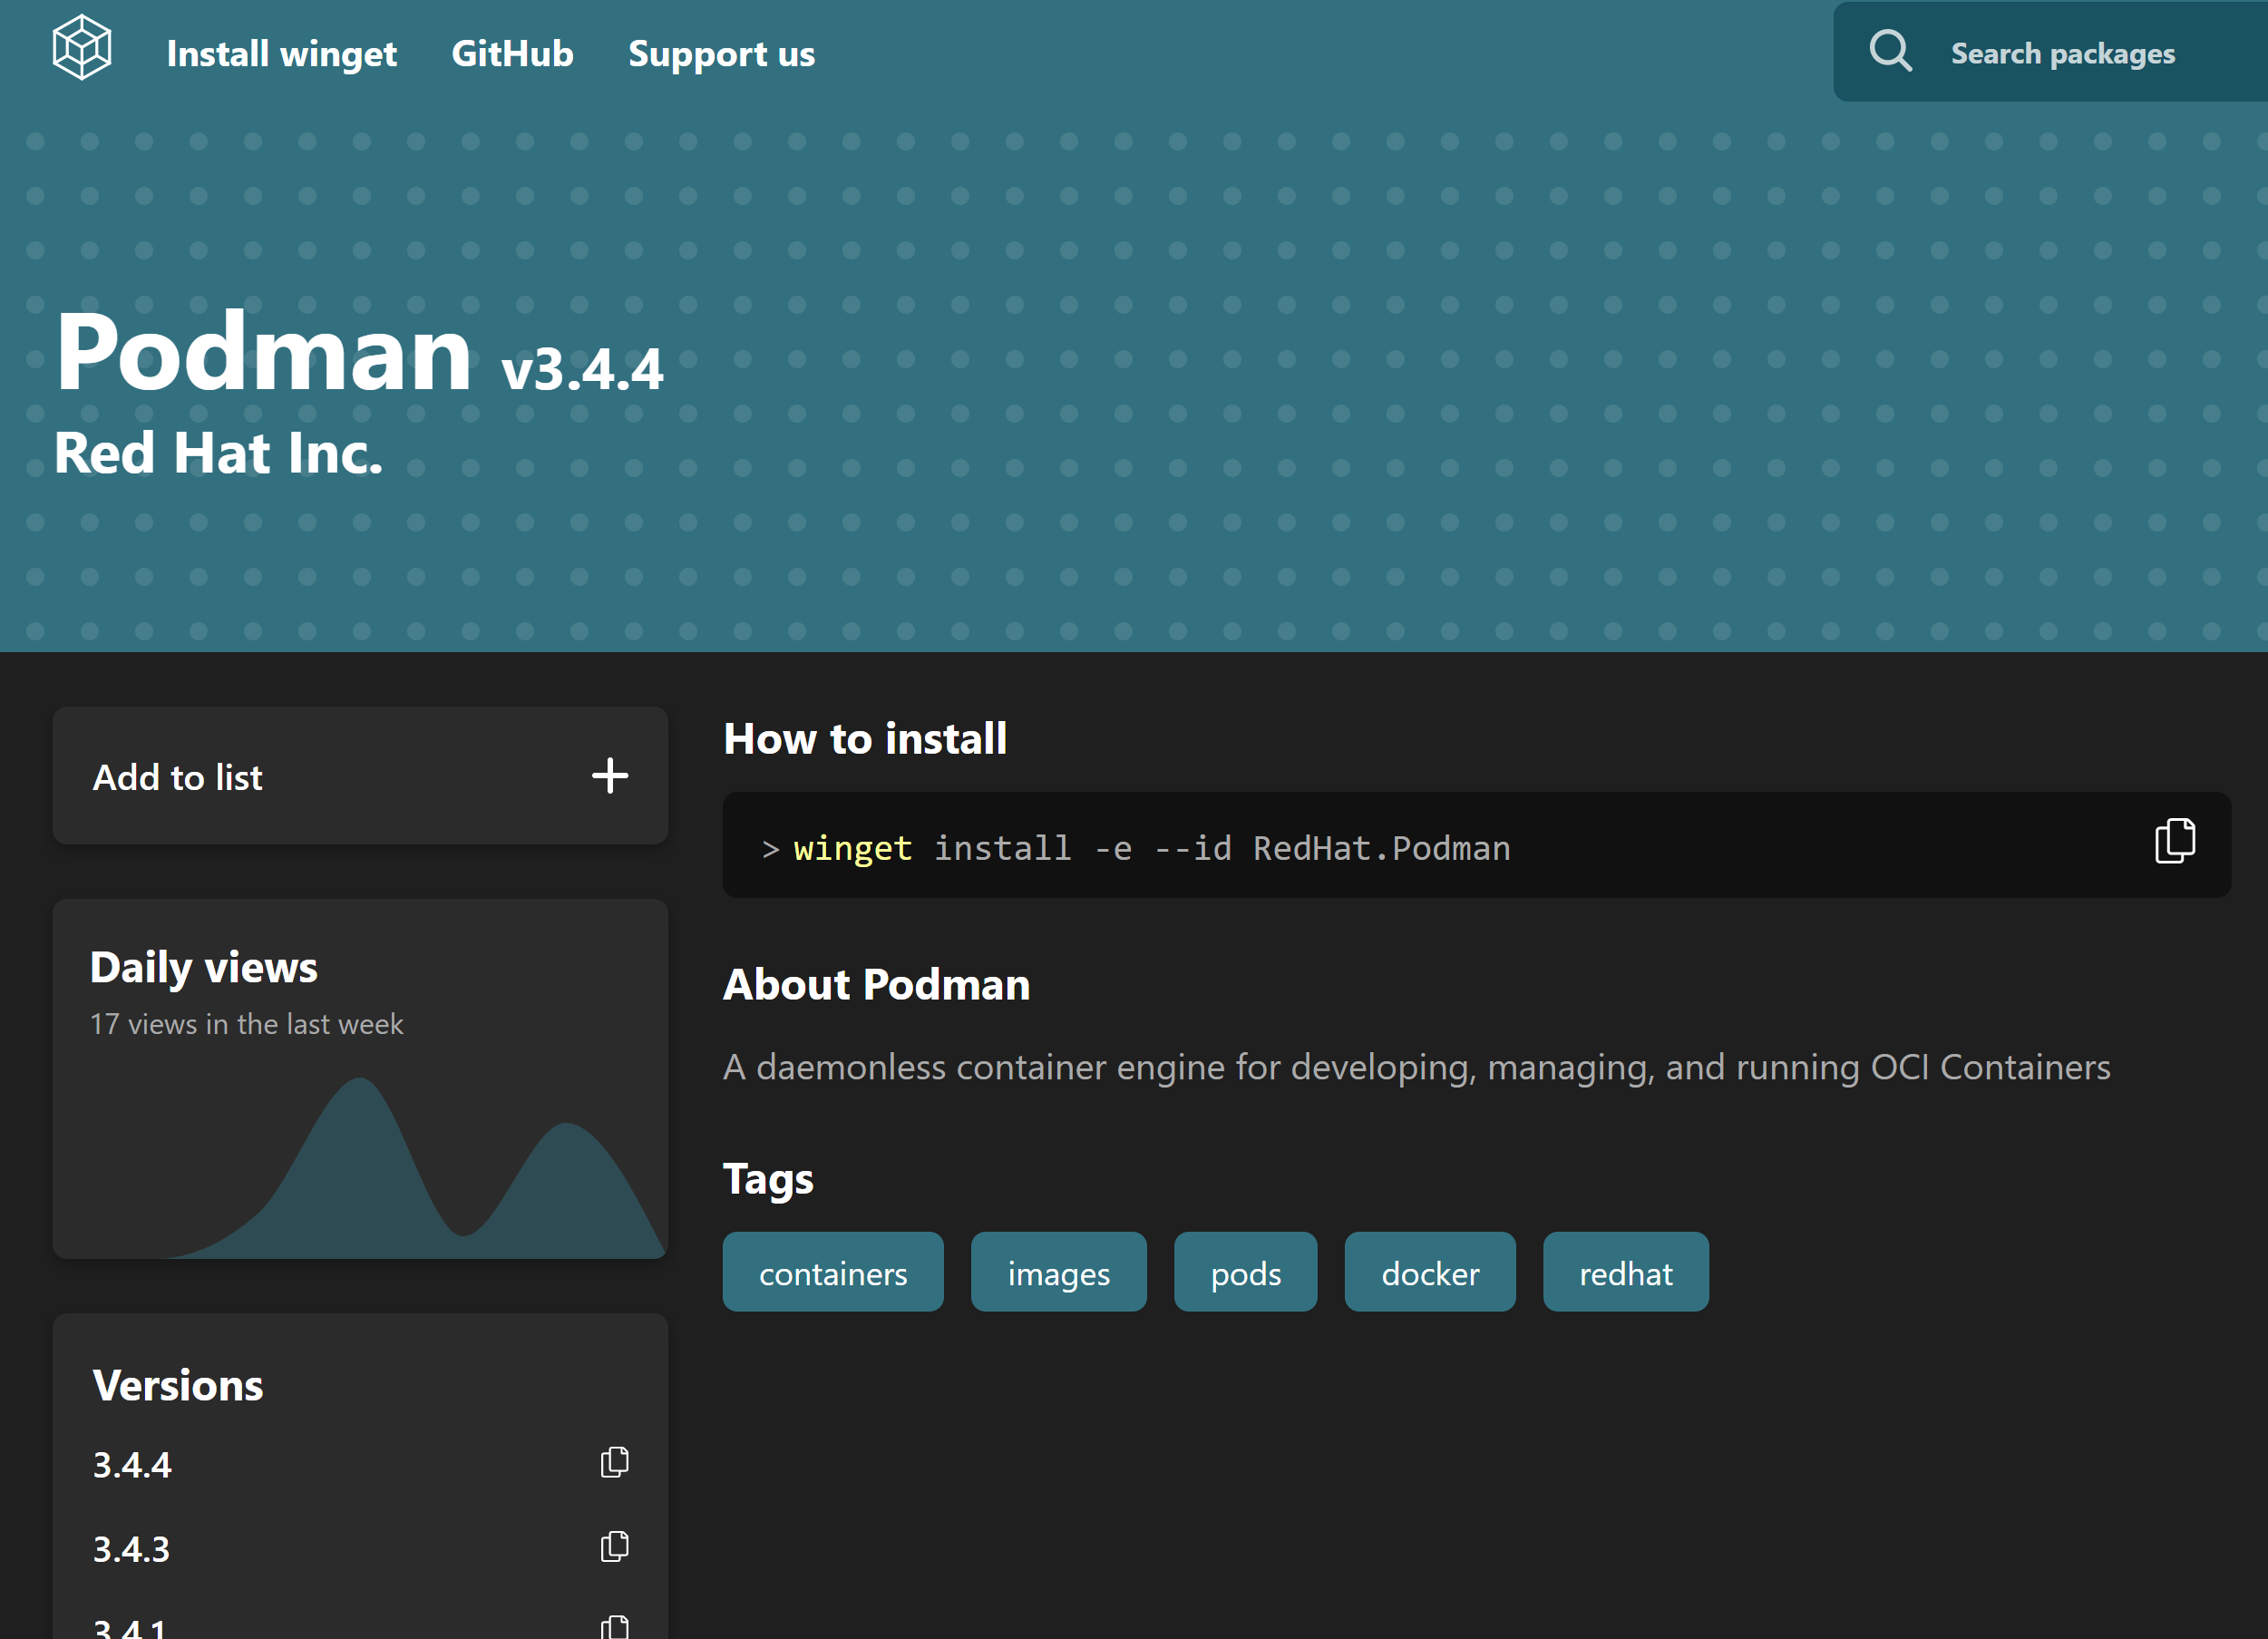Select version 3.4.4 in Versions list
This screenshot has width=2268, height=1639.
pos(132,1465)
